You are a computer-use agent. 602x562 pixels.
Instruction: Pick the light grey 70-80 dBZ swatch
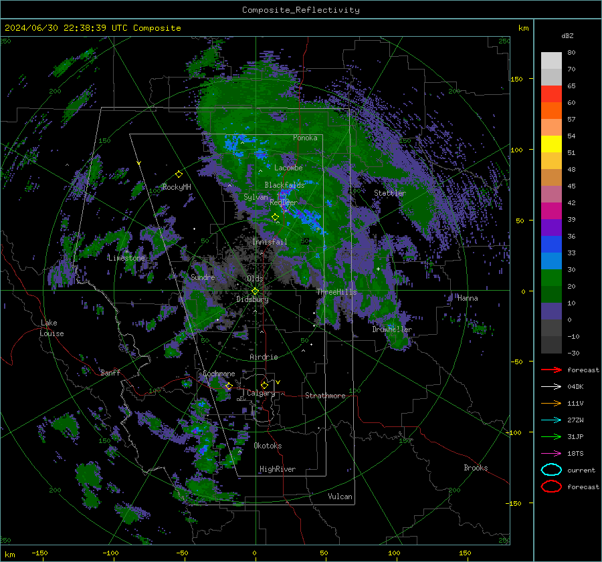tap(551, 61)
